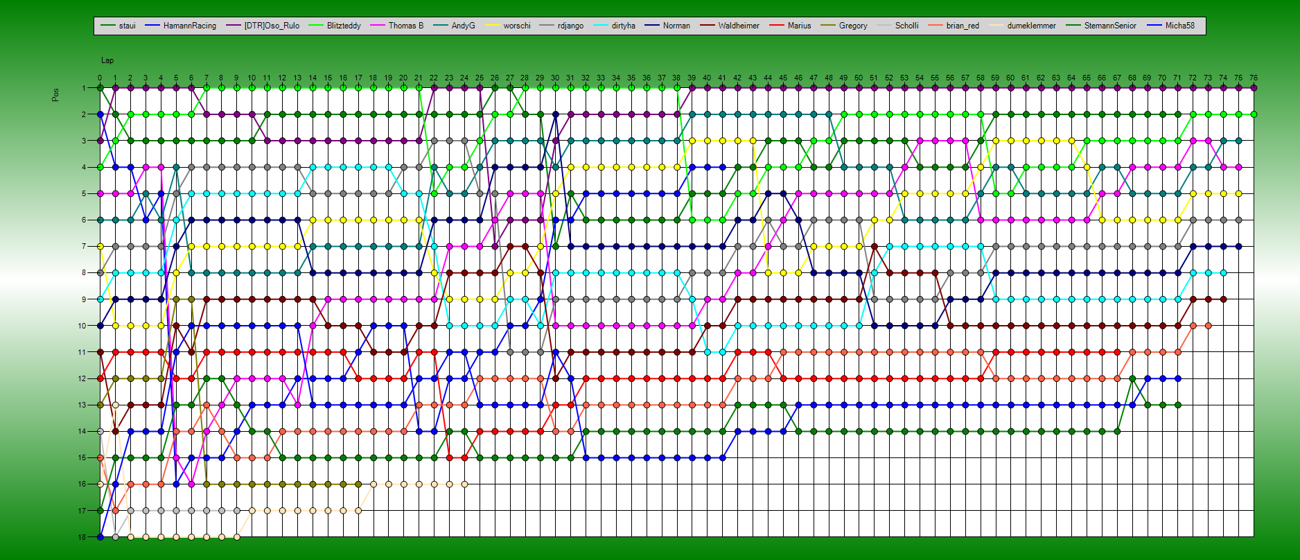Click the staui legend entry
1300x560 pixels.
118,26
